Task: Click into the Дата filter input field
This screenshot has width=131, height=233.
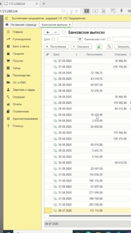Action: click(x=68, y=39)
